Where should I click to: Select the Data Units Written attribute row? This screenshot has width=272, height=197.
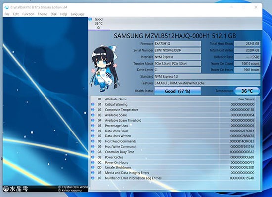click(x=173, y=136)
